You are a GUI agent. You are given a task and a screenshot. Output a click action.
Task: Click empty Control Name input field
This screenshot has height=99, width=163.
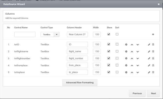[x=25, y=34]
